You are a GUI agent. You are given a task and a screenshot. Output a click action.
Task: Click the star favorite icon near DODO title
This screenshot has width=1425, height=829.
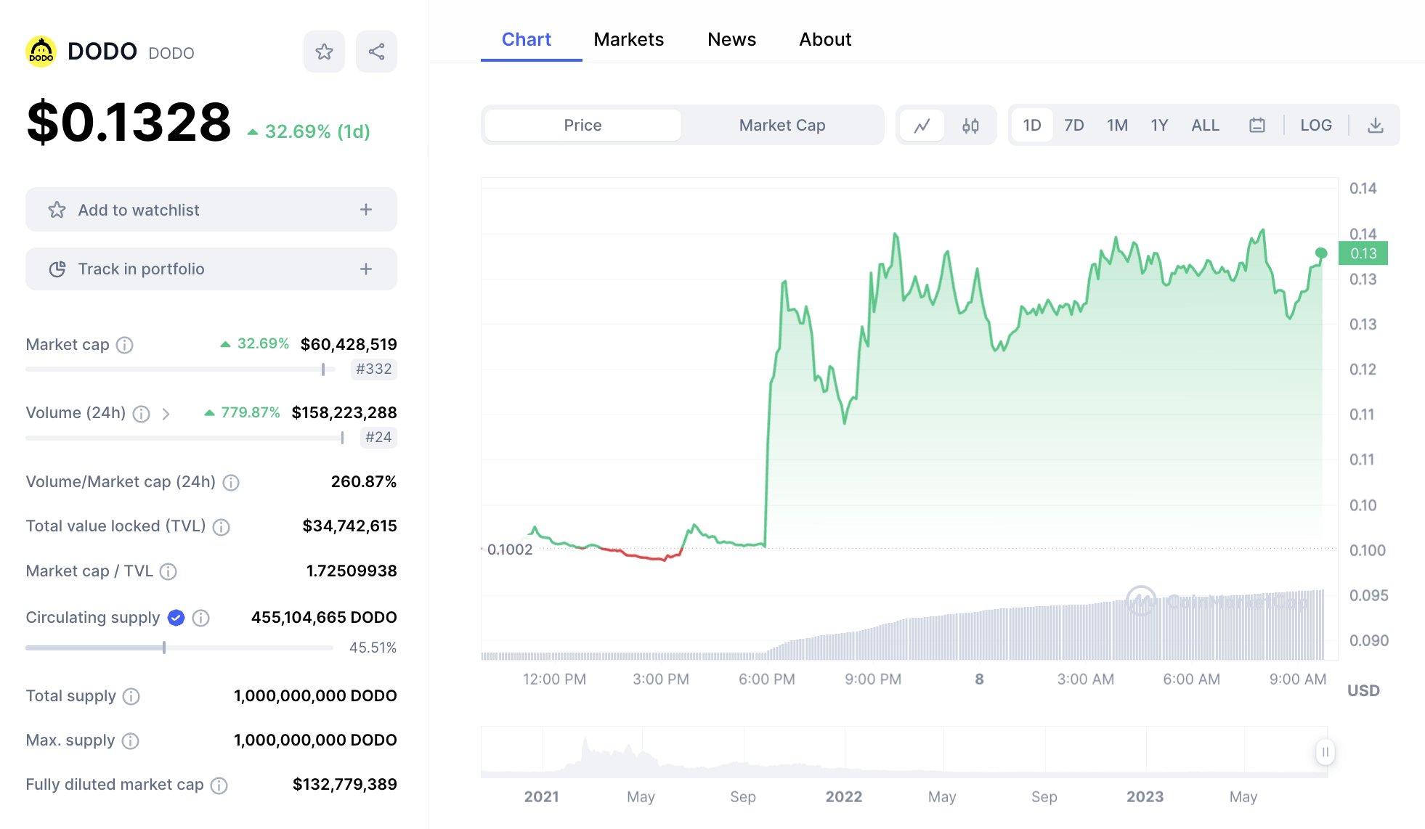pyautogui.click(x=324, y=52)
